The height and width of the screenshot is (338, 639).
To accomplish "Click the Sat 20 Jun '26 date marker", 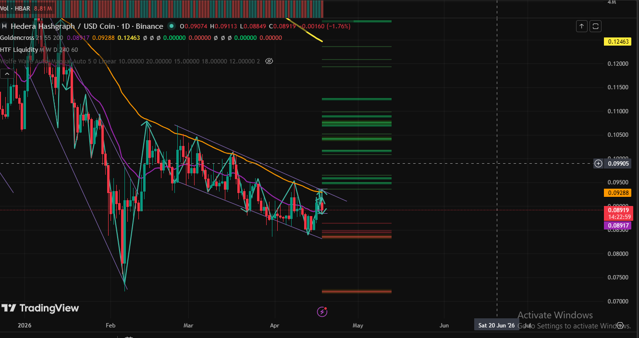I will 496,325.
